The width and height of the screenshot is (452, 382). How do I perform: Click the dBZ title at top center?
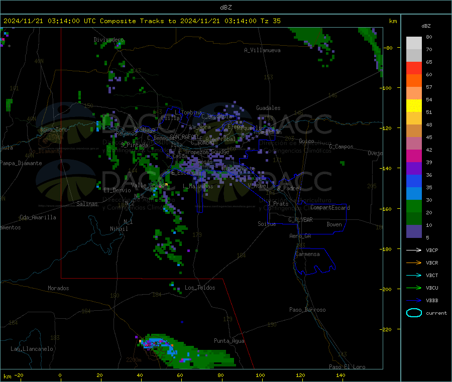tap(225, 8)
